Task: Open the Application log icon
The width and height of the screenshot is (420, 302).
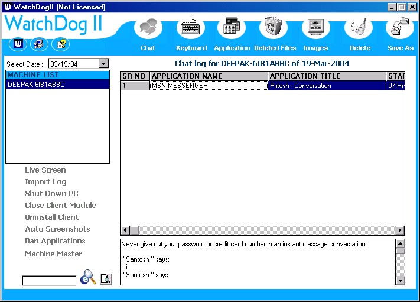Action: click(x=232, y=26)
